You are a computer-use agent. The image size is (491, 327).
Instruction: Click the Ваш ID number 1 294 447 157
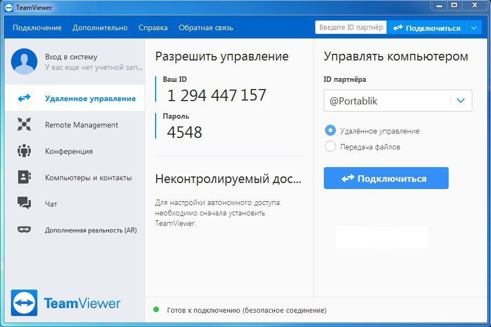[x=217, y=95]
